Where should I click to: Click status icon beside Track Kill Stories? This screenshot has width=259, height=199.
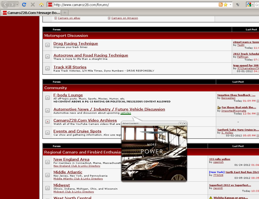click(47, 68)
